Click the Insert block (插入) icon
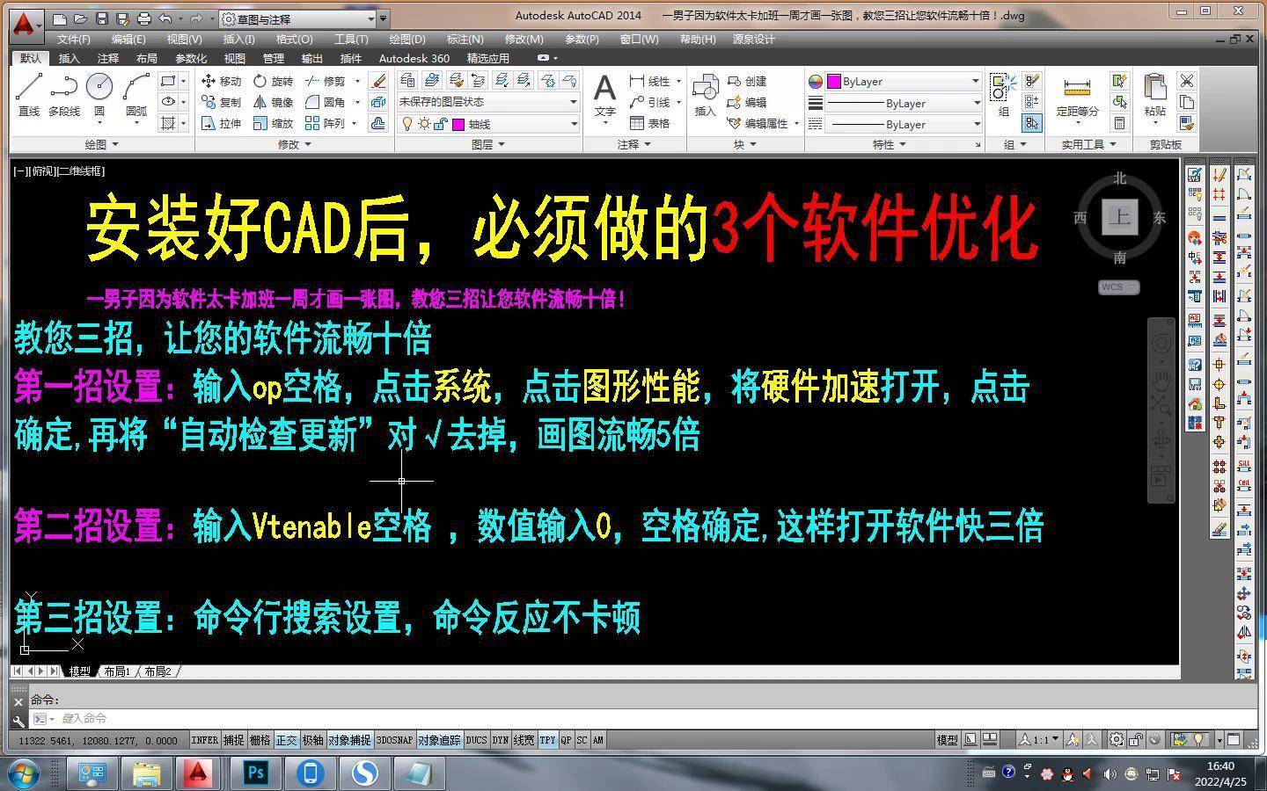The width and height of the screenshot is (1267, 791). (705, 95)
